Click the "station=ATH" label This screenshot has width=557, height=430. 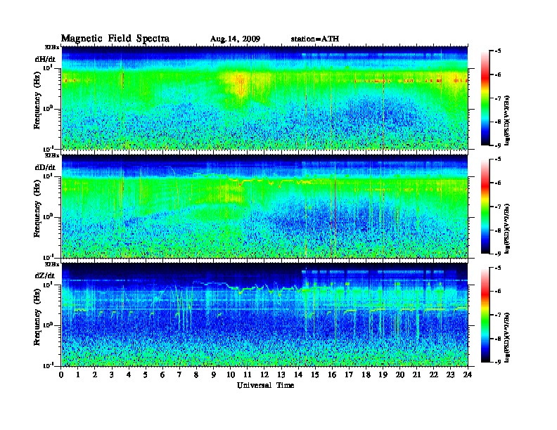click(x=315, y=39)
